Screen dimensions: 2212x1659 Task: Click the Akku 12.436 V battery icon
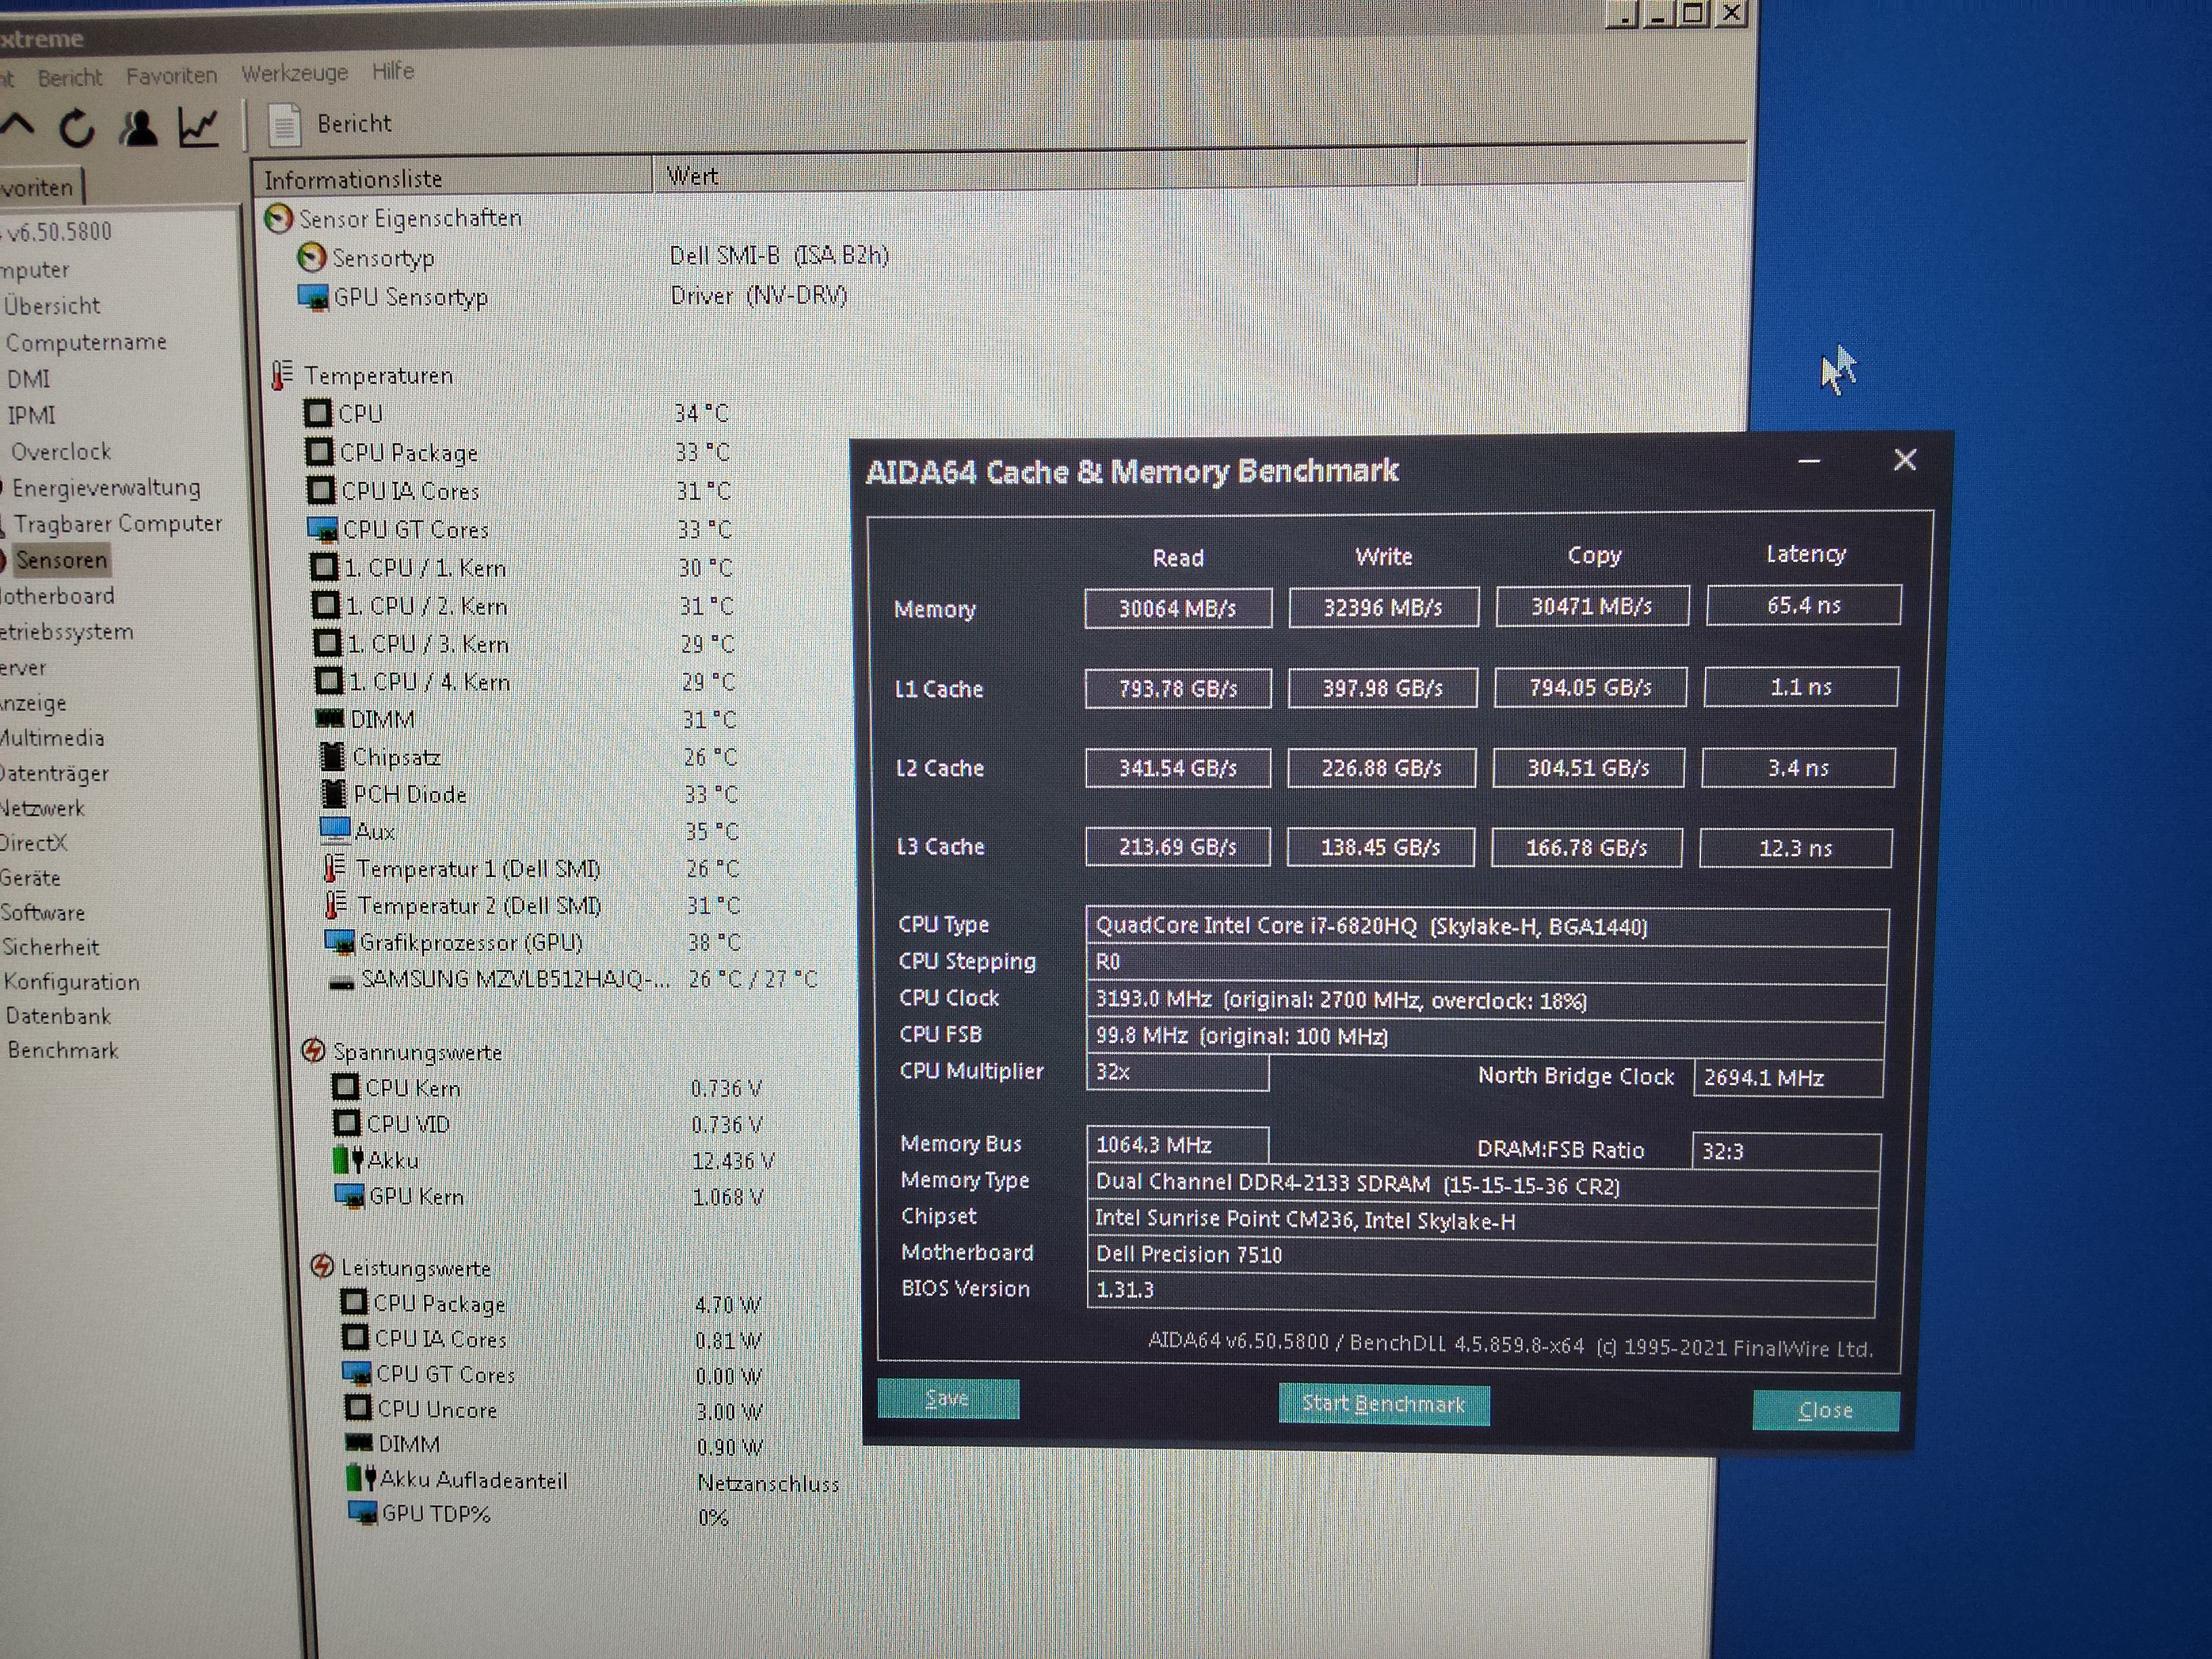click(348, 1160)
